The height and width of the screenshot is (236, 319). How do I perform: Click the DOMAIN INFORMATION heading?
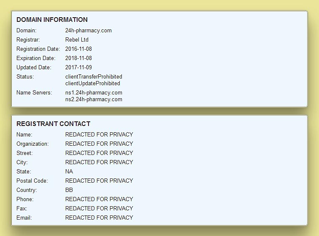(x=52, y=20)
